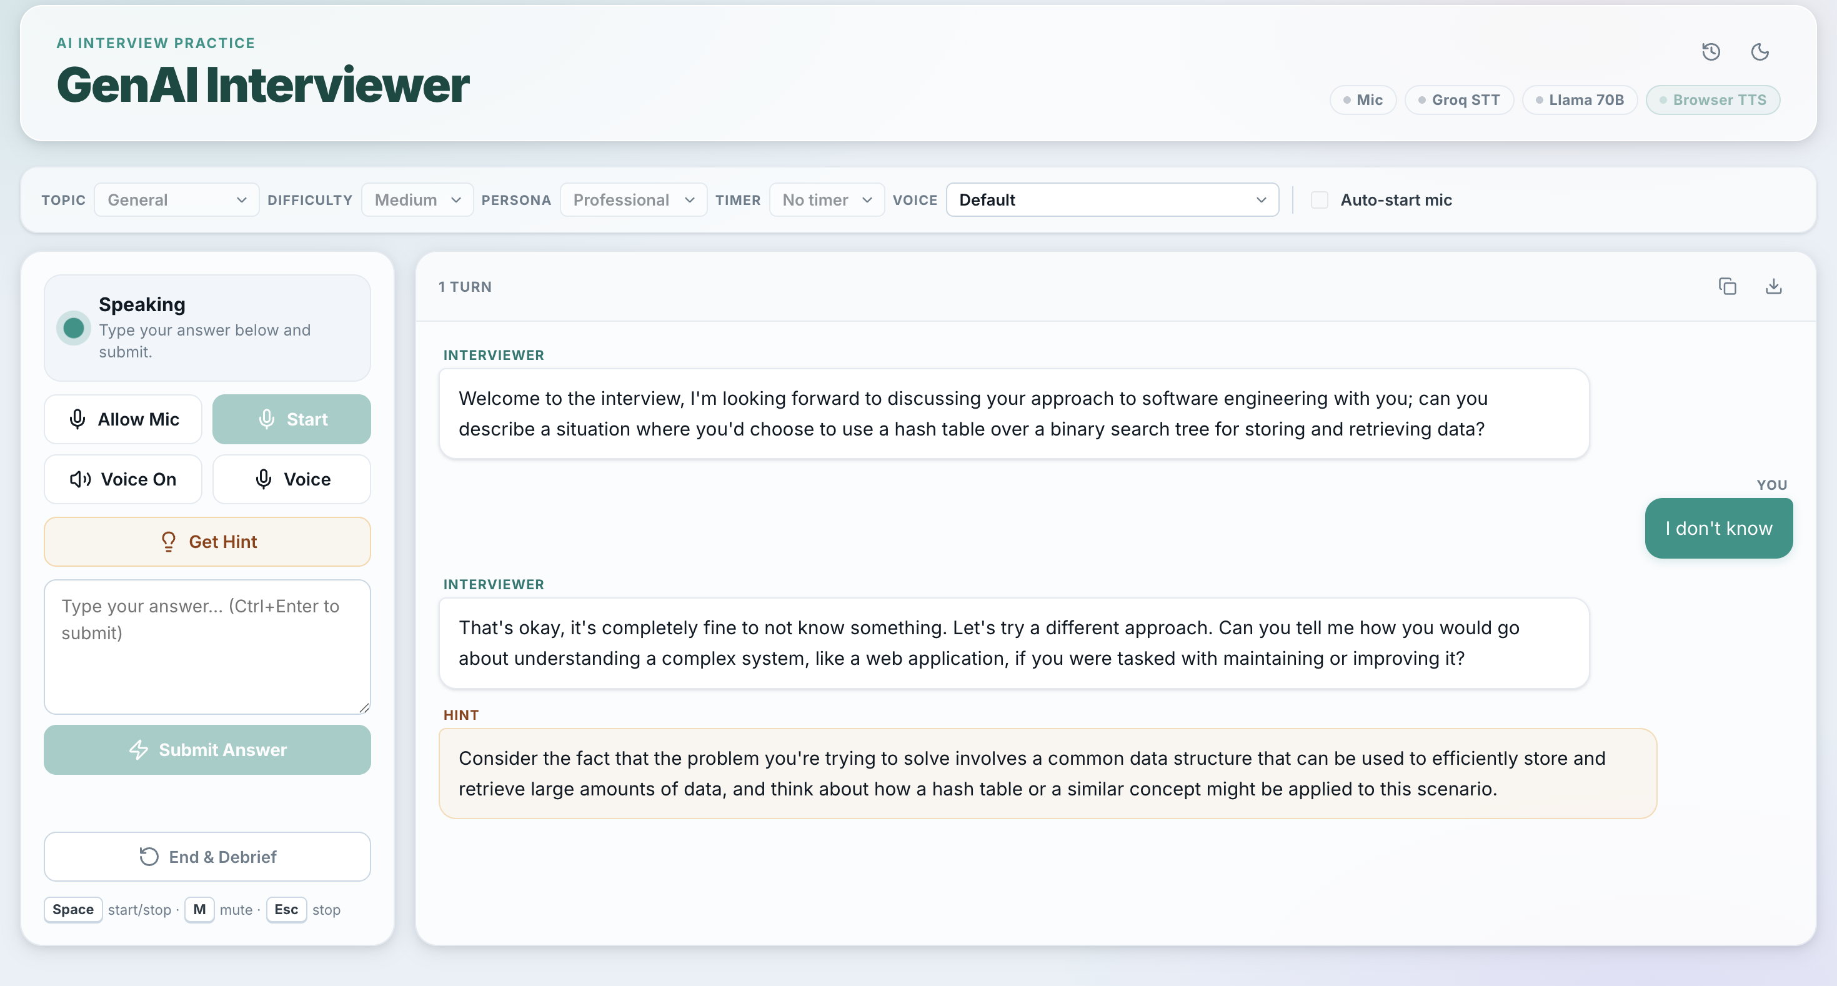The height and width of the screenshot is (986, 1837).
Task: Click the M mute shortcut key
Action: coord(199,910)
